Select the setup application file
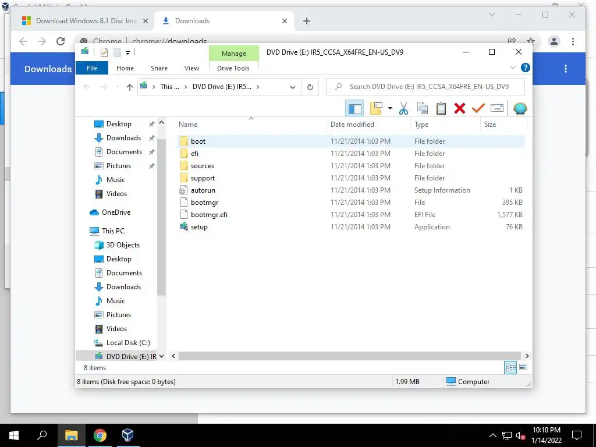Screen dimensions: 596x447 tap(350, 227)
